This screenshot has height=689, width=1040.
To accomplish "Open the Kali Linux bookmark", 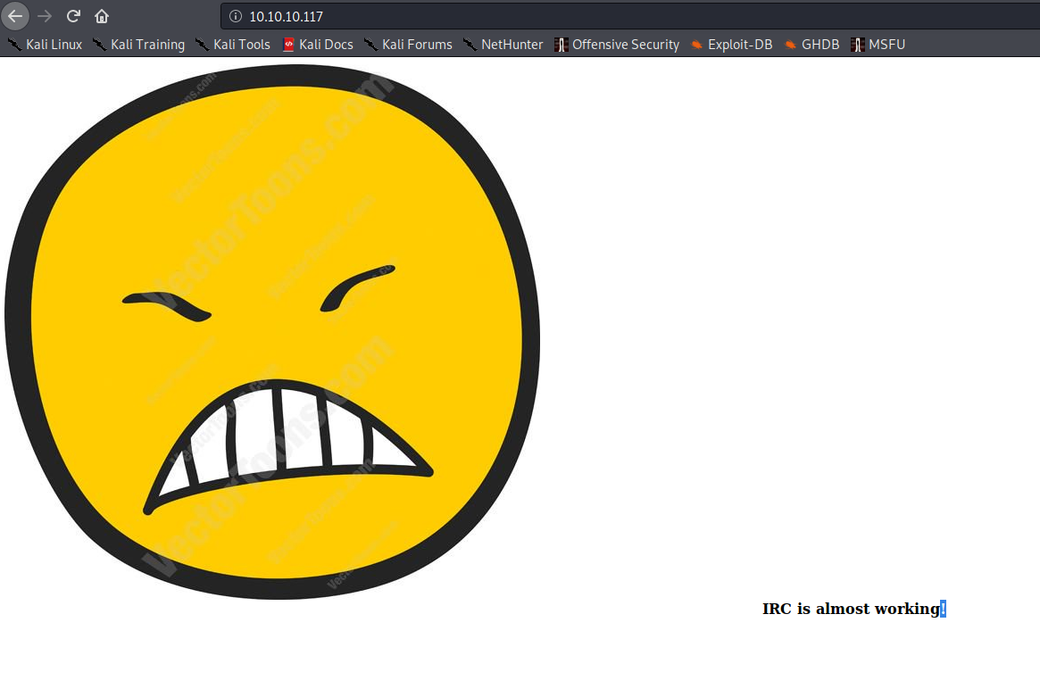I will tap(54, 44).
